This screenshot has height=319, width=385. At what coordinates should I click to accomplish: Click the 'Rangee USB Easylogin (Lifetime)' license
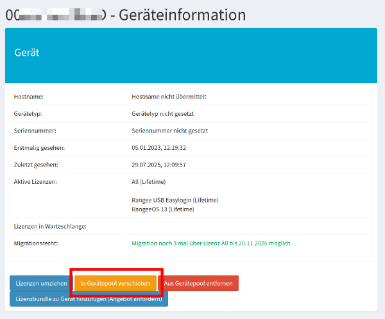click(175, 200)
